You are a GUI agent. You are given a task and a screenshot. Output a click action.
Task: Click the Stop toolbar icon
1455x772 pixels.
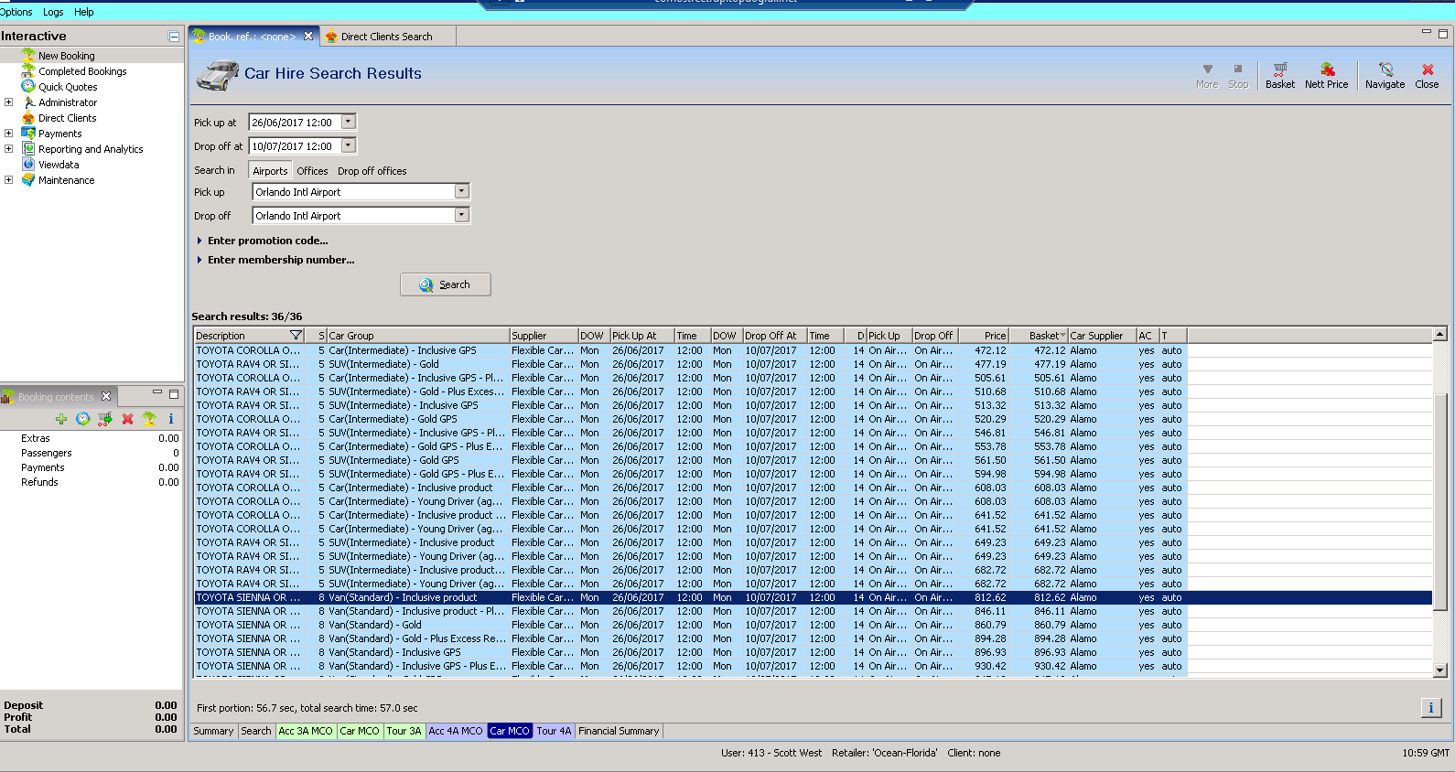coord(1238,75)
